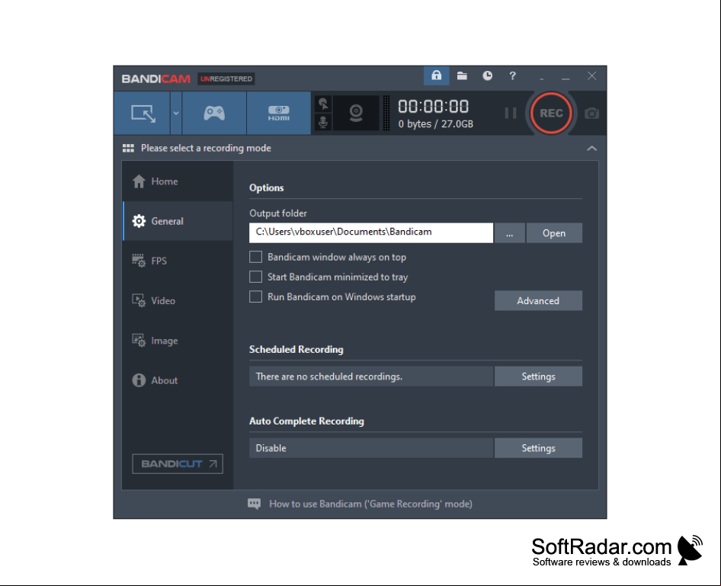Start recording with the REC button
This screenshot has width=721, height=586.
[551, 113]
